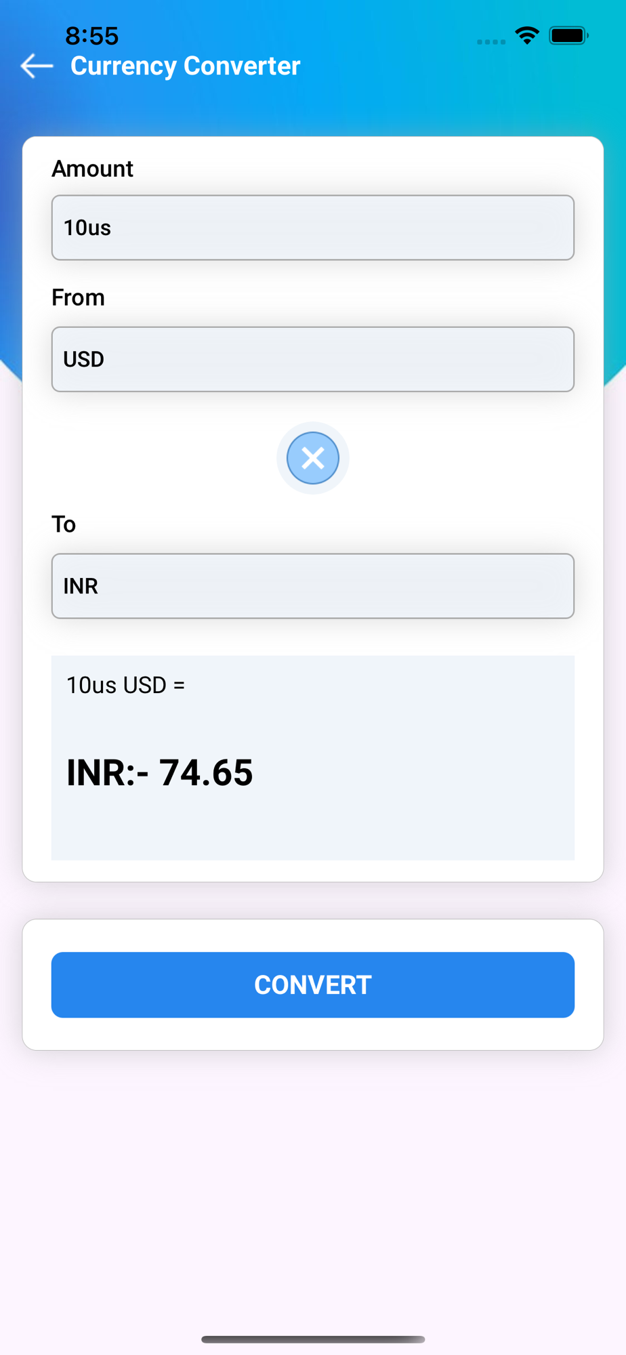Open the From currency selector showing USD

tap(313, 359)
